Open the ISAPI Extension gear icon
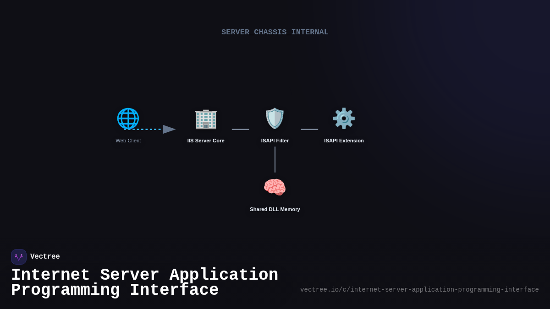The image size is (550, 309). [344, 118]
